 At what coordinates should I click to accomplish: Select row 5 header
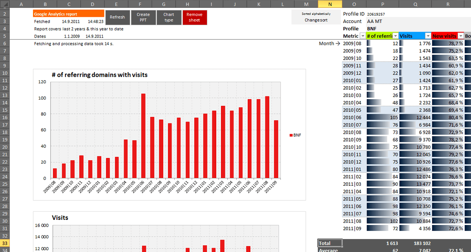pos(4,36)
